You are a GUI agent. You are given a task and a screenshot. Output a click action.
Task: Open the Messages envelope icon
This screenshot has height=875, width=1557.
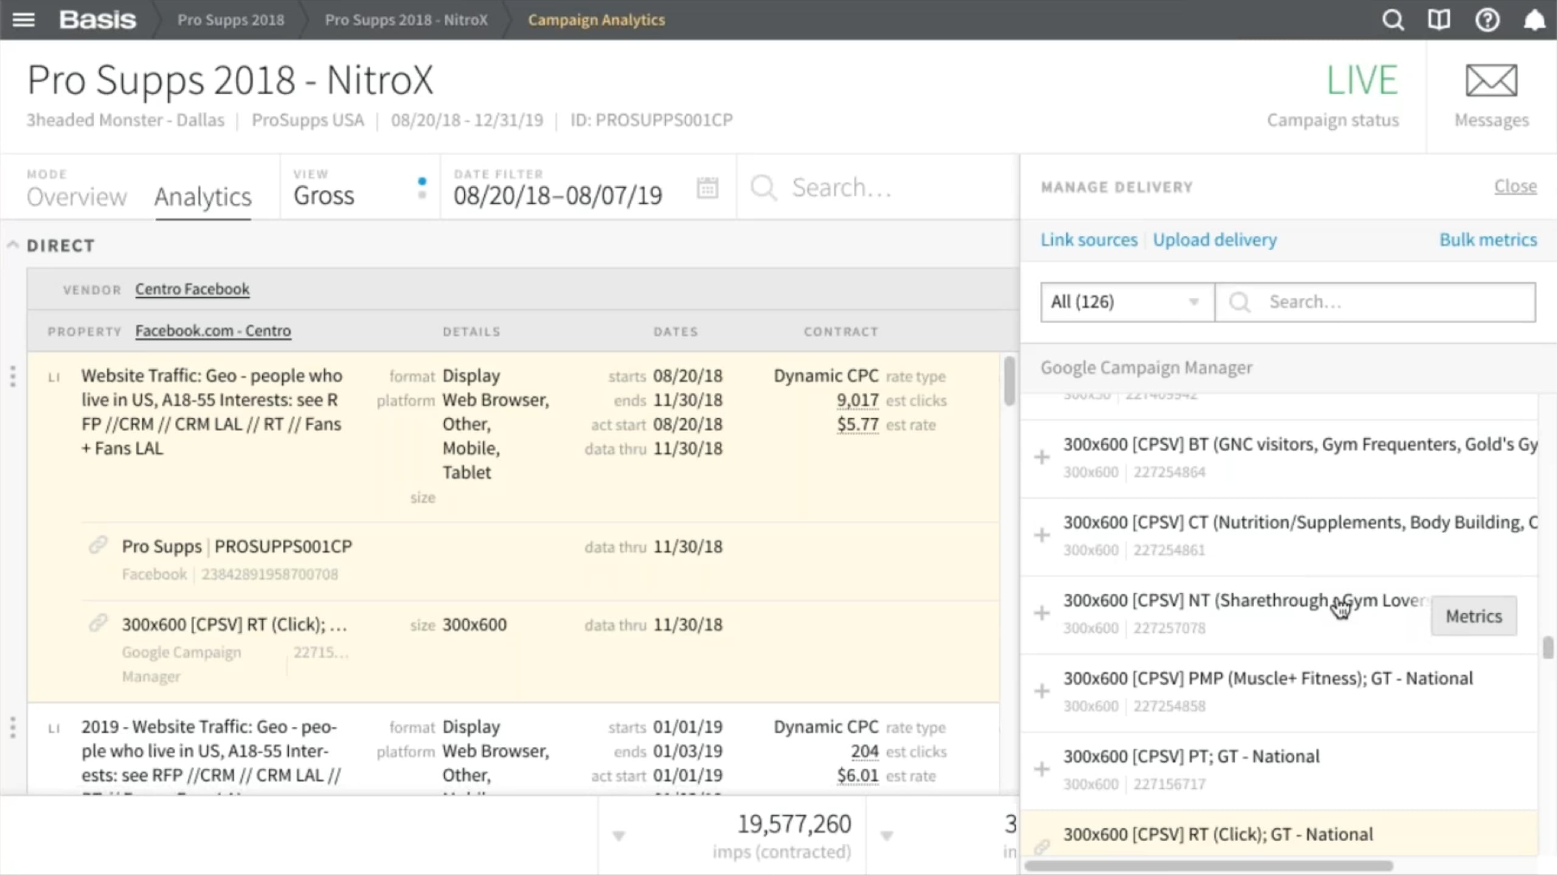click(x=1491, y=80)
